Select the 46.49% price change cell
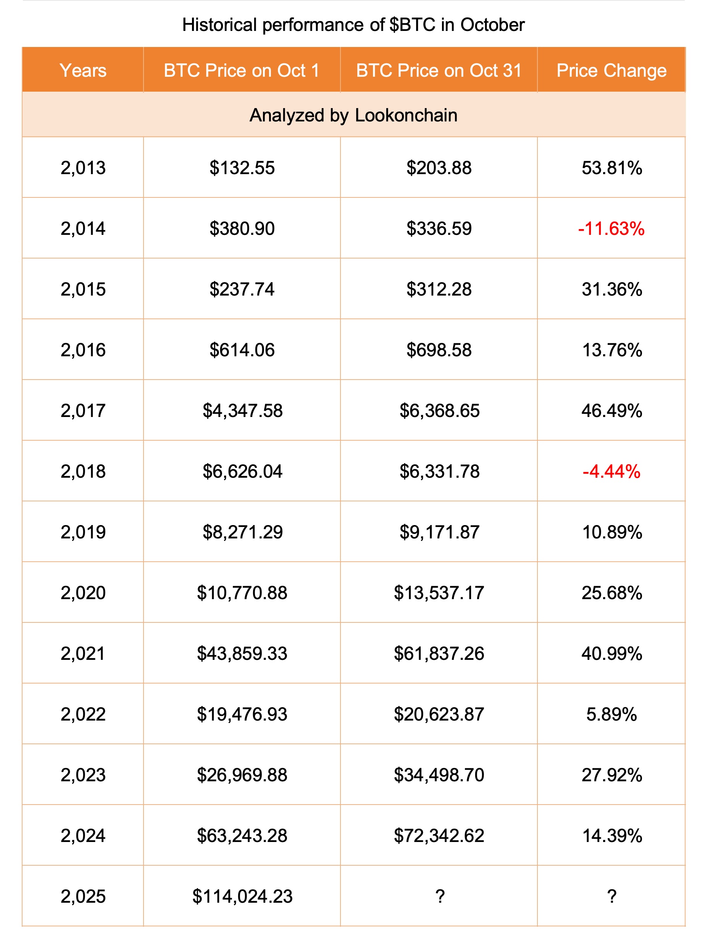This screenshot has width=705, height=947. point(611,411)
